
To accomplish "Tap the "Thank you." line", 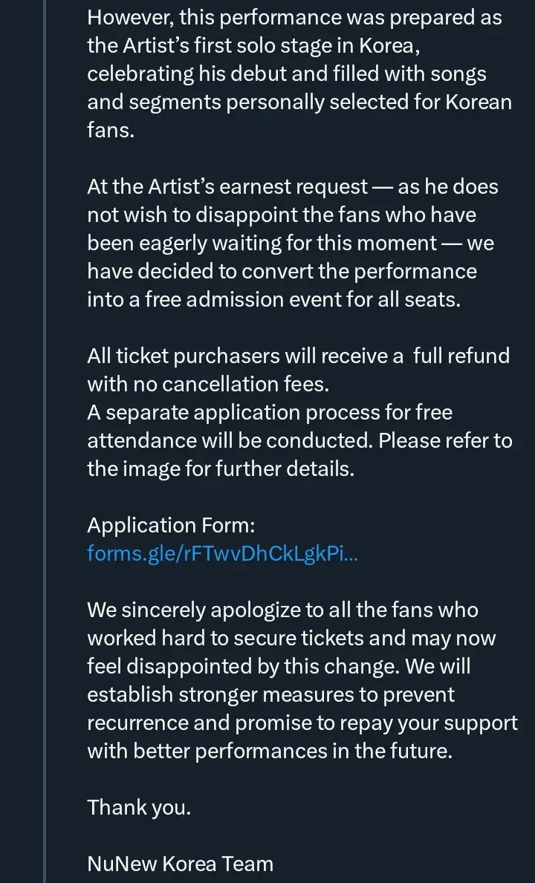I will 139,807.
